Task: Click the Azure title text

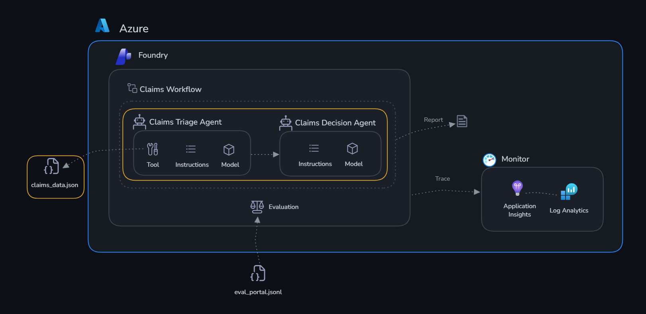Action: pos(134,29)
